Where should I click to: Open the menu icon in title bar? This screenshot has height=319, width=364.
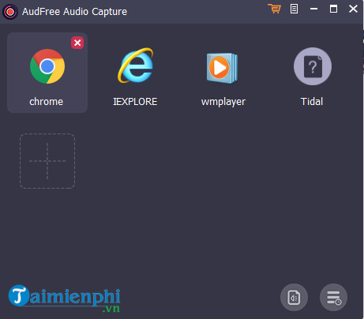(x=294, y=9)
